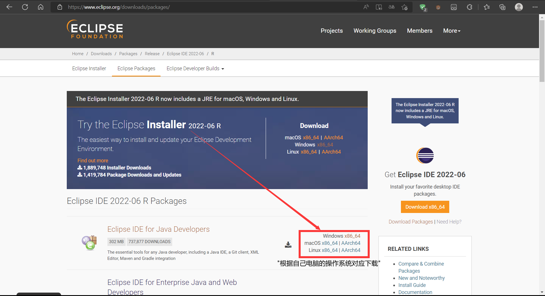Download Java Developers package for Windows x86_64
The height and width of the screenshot is (296, 545).
(x=352, y=236)
